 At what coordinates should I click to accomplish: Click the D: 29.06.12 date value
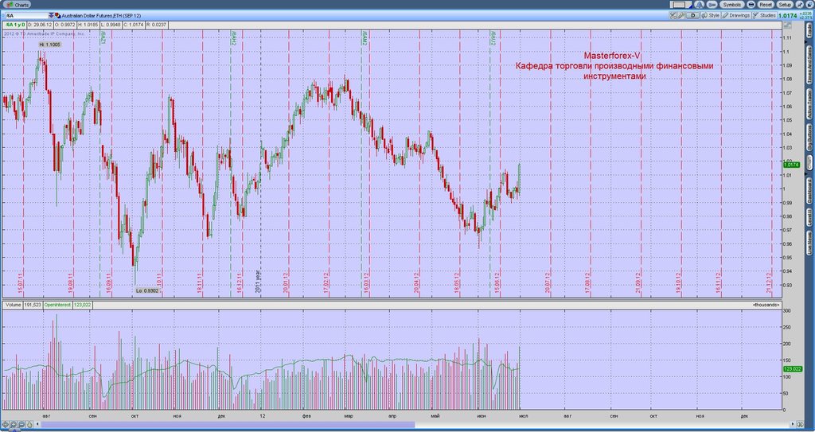(x=40, y=25)
